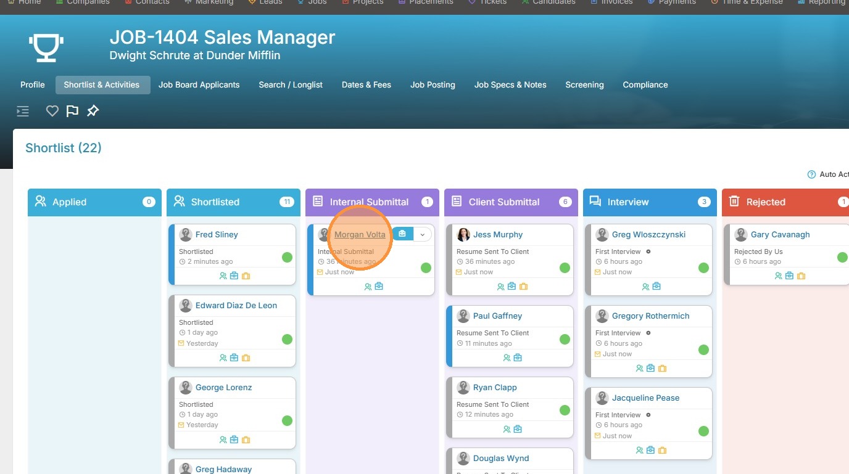
Task: Click people icon on Jess Murphy's card
Action: (x=501, y=287)
